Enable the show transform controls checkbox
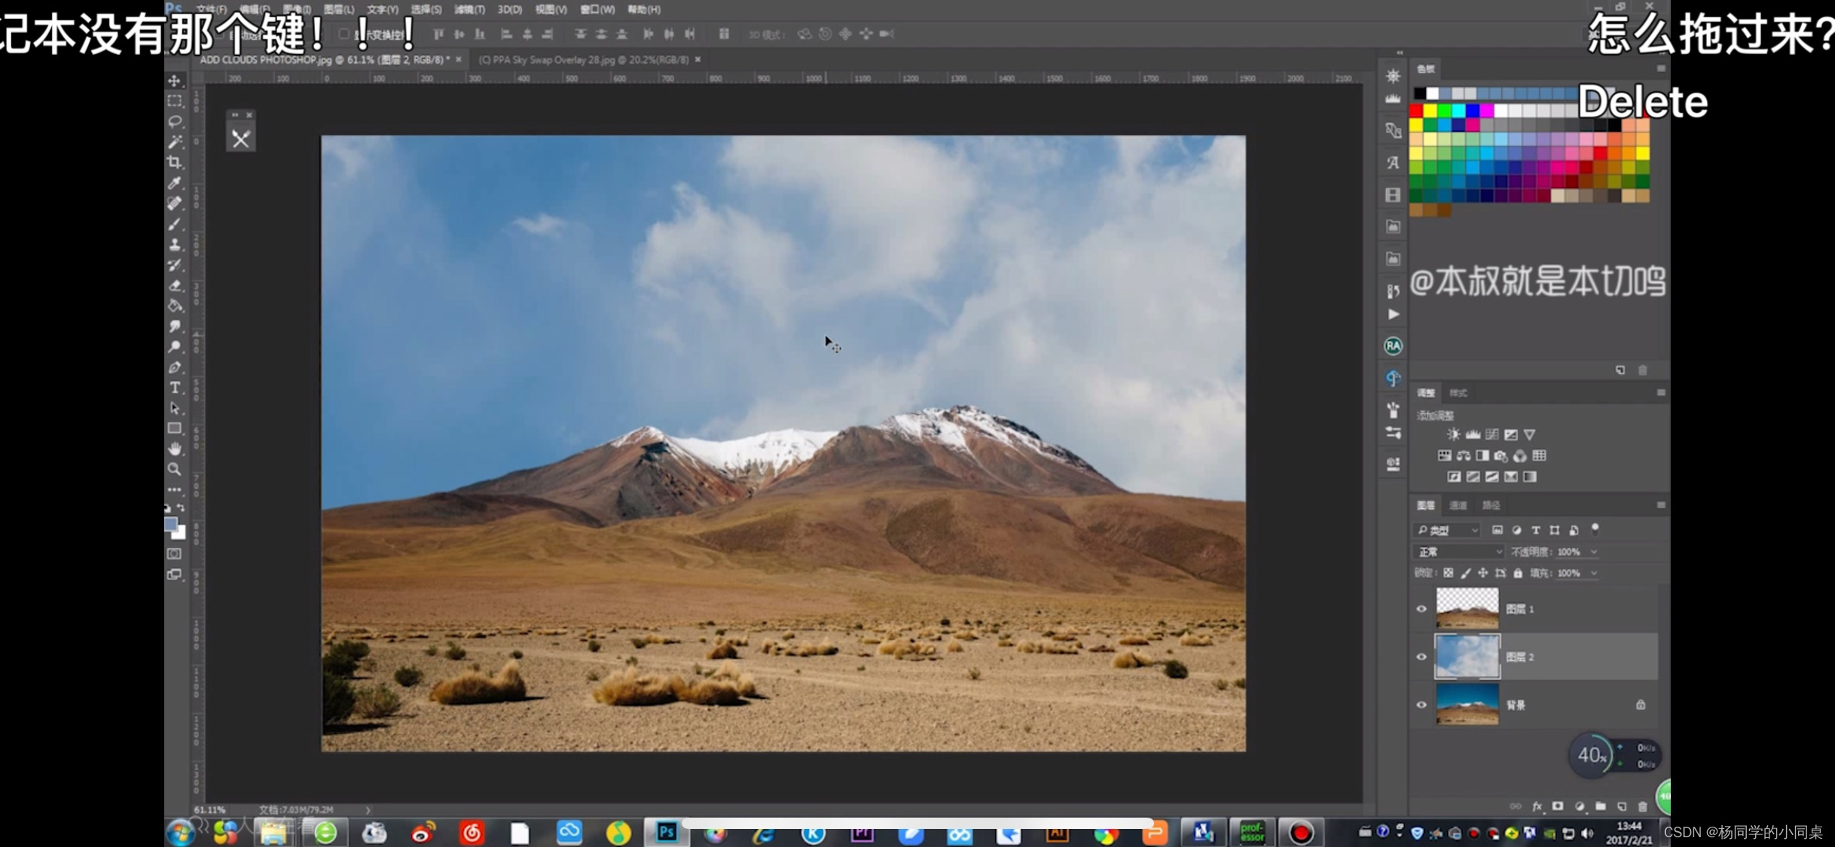This screenshot has width=1835, height=847. [x=343, y=34]
